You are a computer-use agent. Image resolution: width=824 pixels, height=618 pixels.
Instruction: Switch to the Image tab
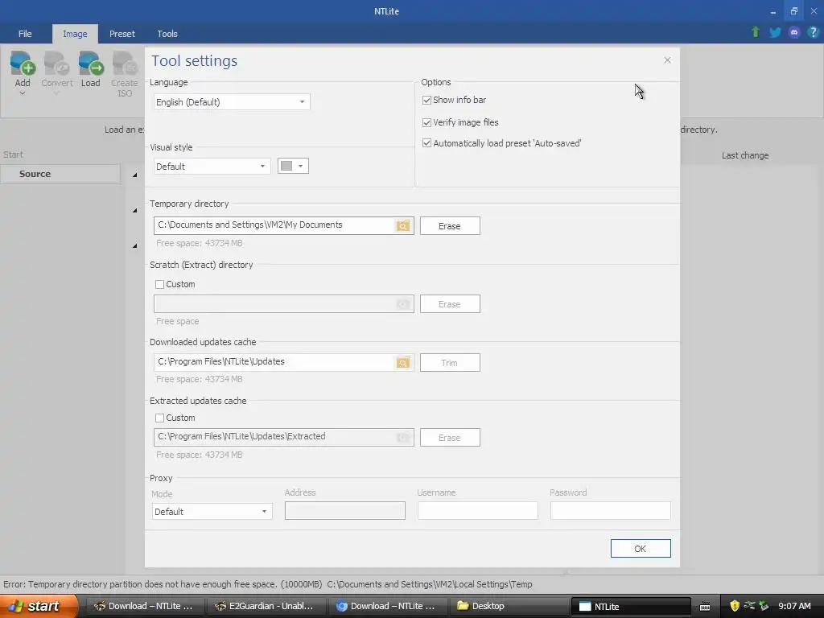(x=75, y=34)
